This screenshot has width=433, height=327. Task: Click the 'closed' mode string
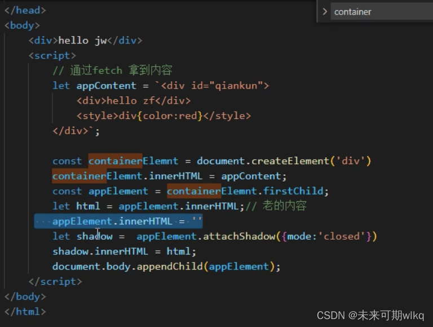click(342, 236)
